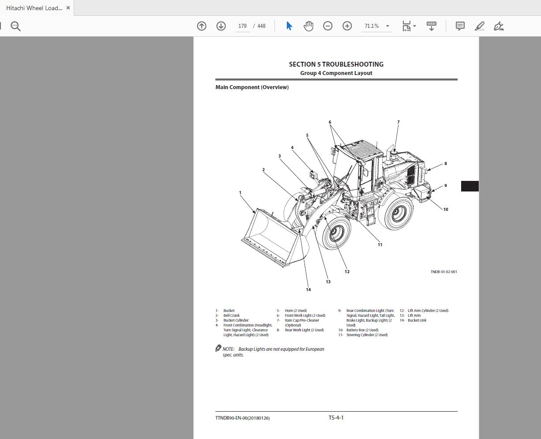Close the Hitachi Wheel Load tab
The width and height of the screenshot is (541, 439).
coord(68,8)
